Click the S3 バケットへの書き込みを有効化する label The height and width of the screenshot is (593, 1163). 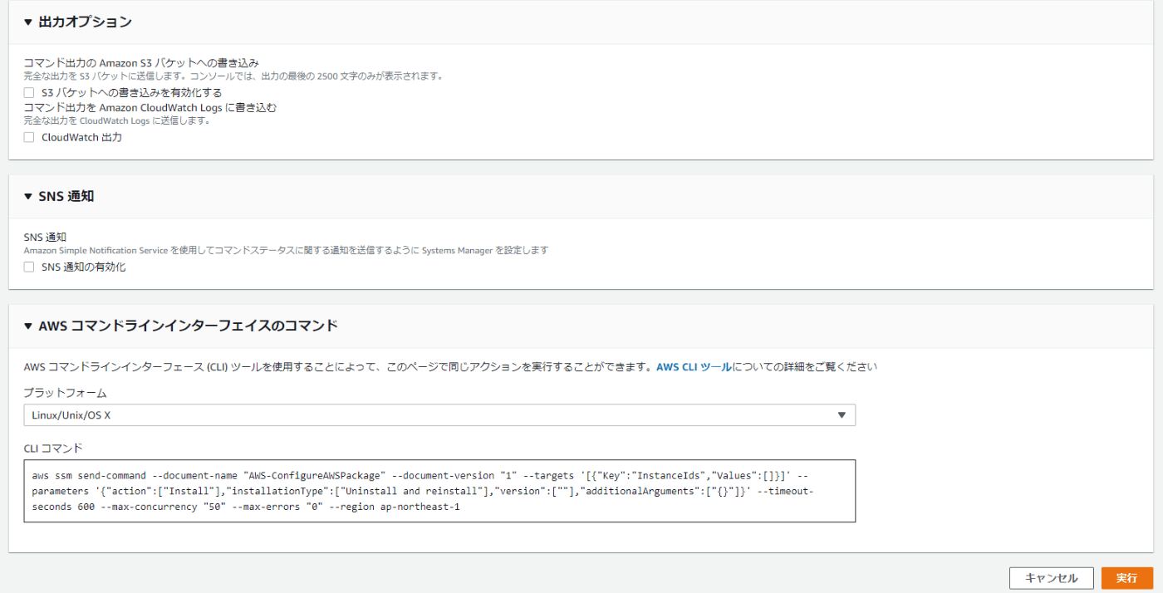(x=131, y=92)
